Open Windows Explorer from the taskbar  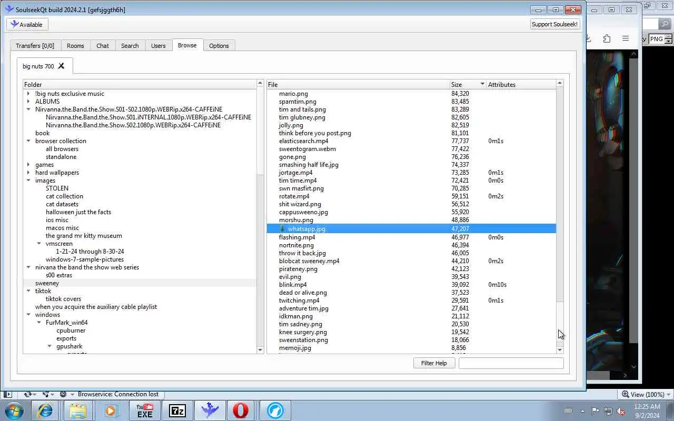(x=78, y=410)
